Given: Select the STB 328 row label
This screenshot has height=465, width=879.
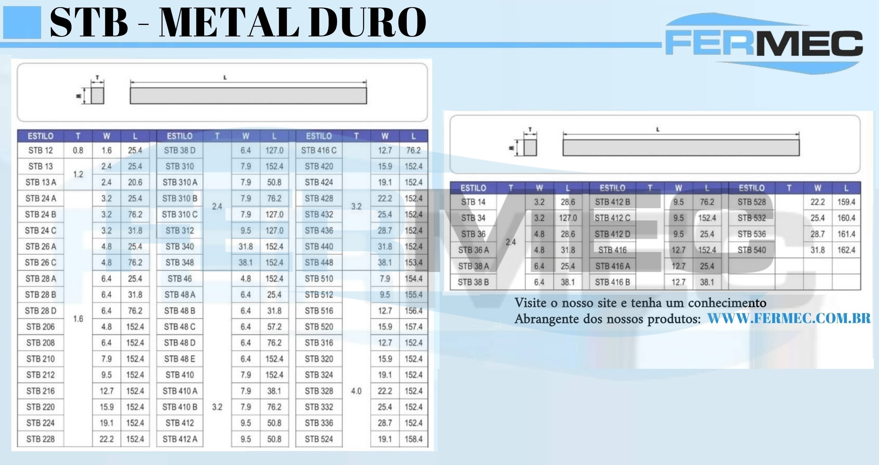Looking at the screenshot, I should click(319, 391).
